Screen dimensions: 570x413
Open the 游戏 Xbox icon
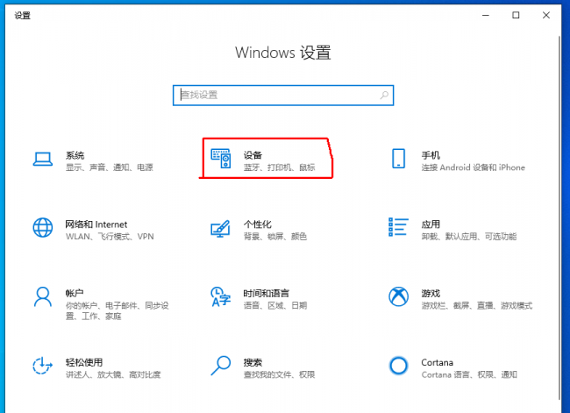point(398,296)
